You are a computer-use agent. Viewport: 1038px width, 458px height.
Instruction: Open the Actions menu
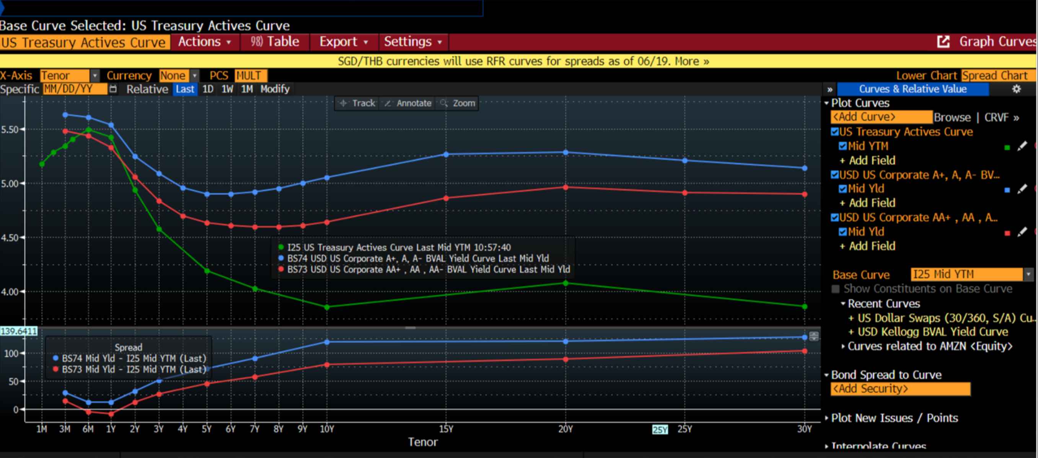204,42
